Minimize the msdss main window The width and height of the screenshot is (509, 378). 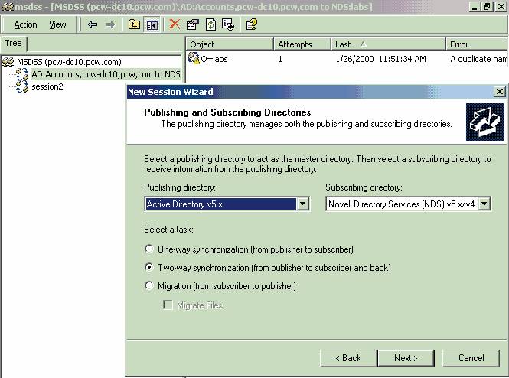click(x=475, y=6)
